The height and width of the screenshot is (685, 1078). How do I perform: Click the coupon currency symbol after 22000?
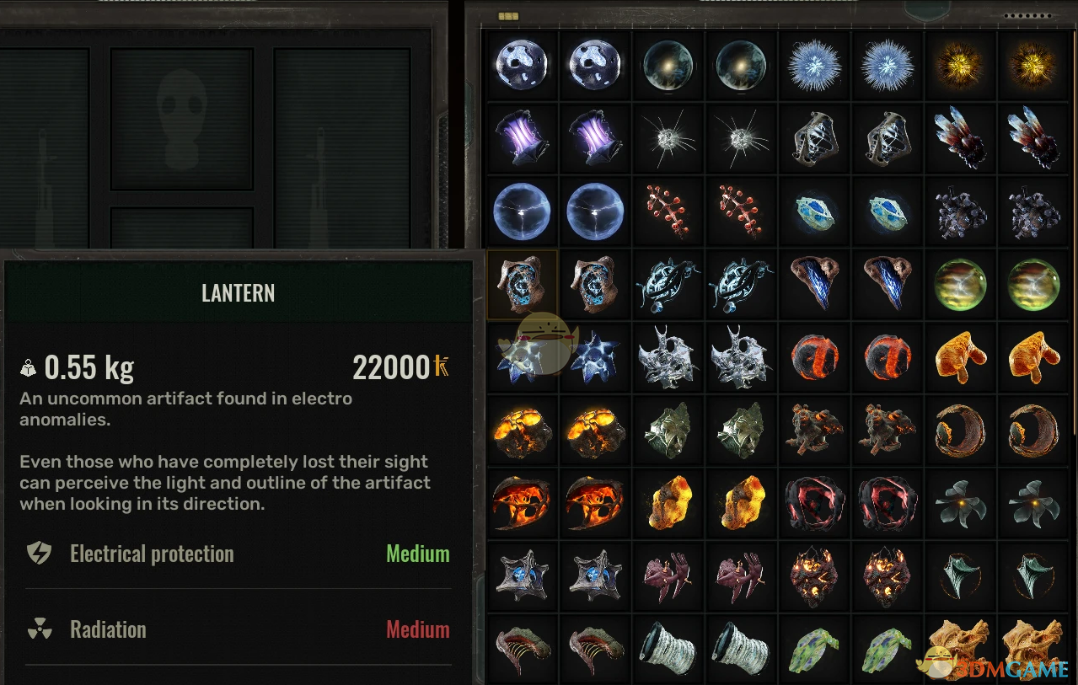[442, 367]
